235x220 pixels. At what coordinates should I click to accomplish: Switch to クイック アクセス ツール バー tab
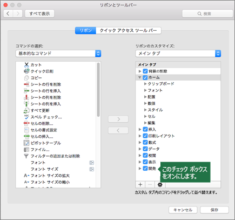[129, 30]
